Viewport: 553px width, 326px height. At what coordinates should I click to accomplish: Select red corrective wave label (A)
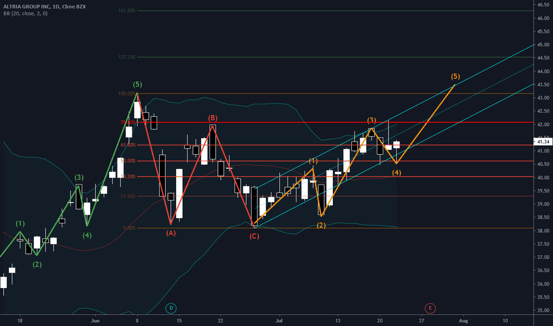[x=171, y=233]
